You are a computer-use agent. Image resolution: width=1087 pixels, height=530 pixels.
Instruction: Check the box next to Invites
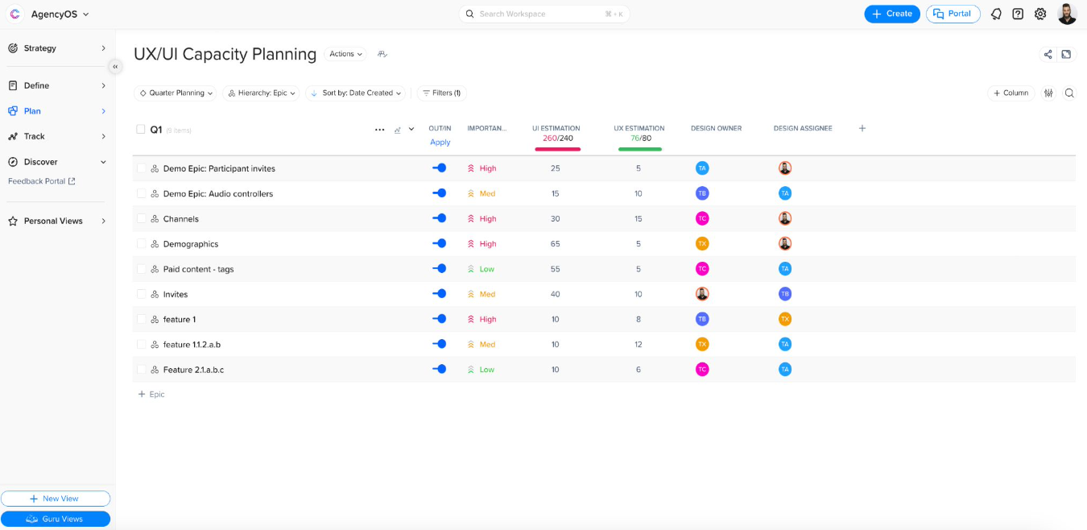pos(141,294)
